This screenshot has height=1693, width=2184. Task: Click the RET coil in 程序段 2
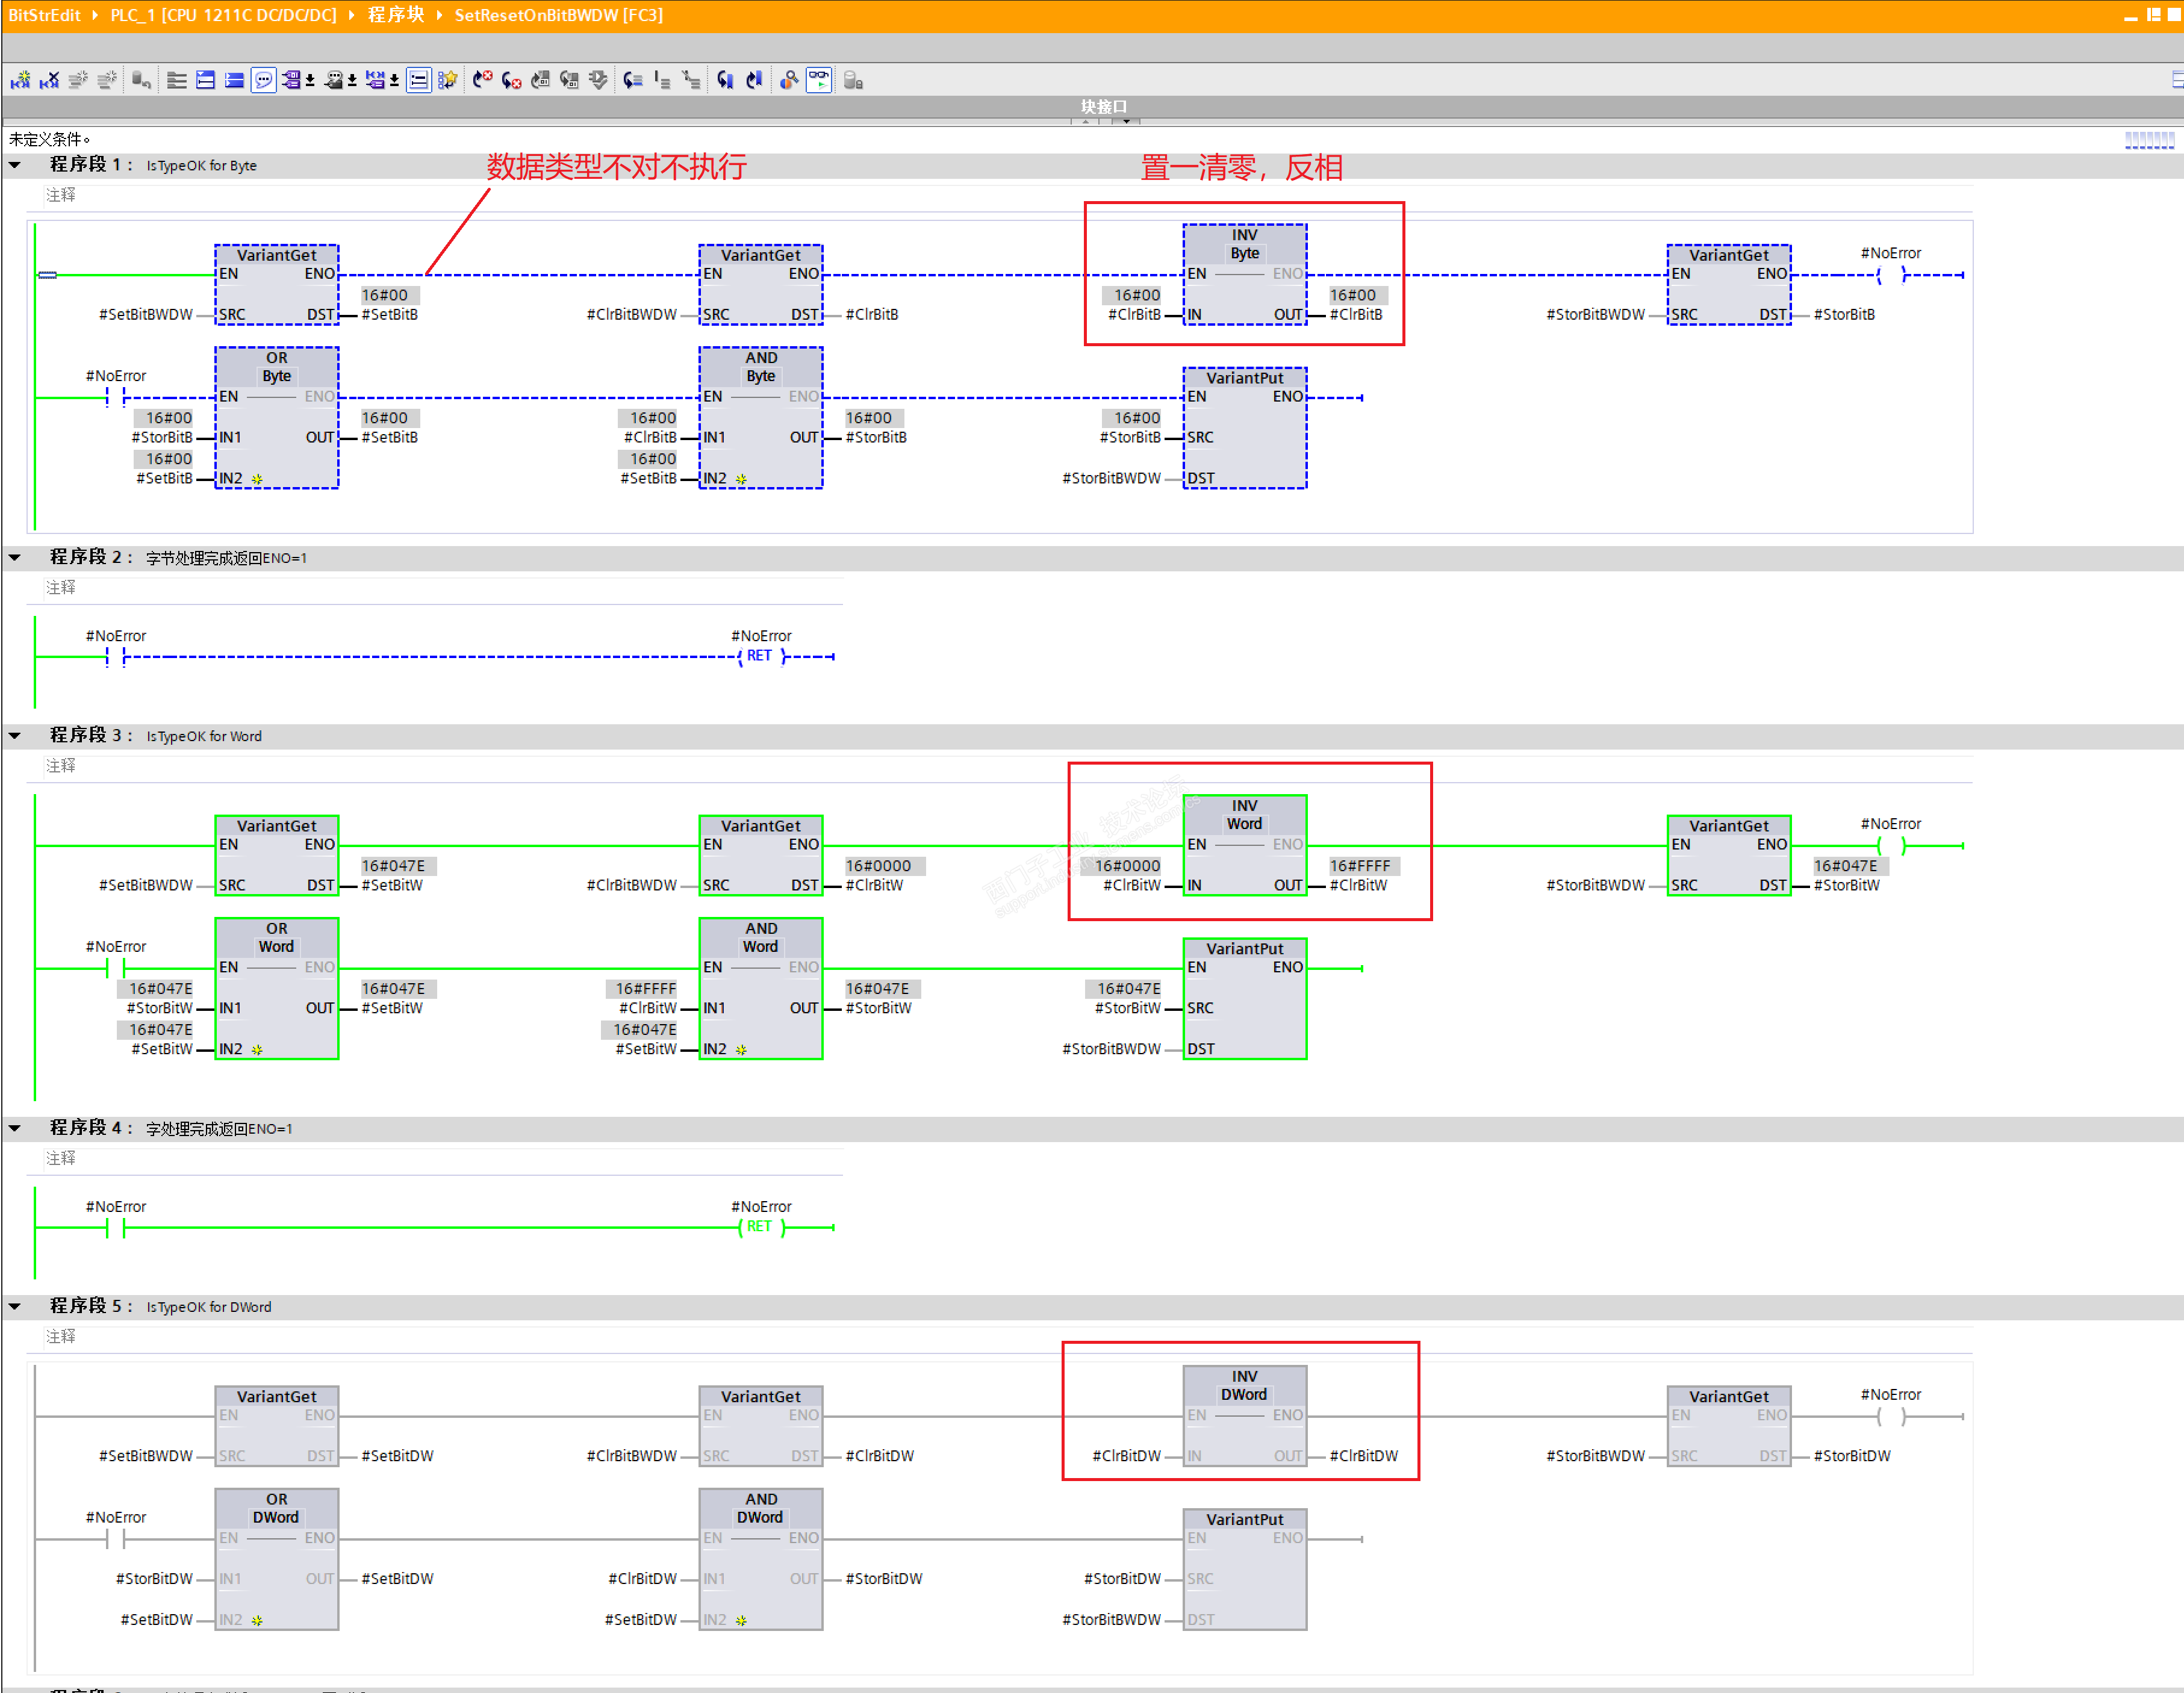pyautogui.click(x=760, y=656)
